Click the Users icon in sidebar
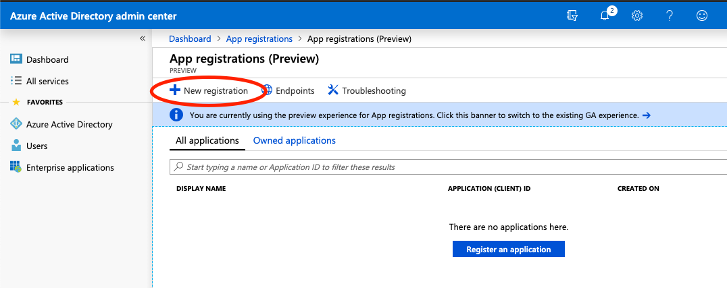The height and width of the screenshot is (288, 727). tap(16, 146)
